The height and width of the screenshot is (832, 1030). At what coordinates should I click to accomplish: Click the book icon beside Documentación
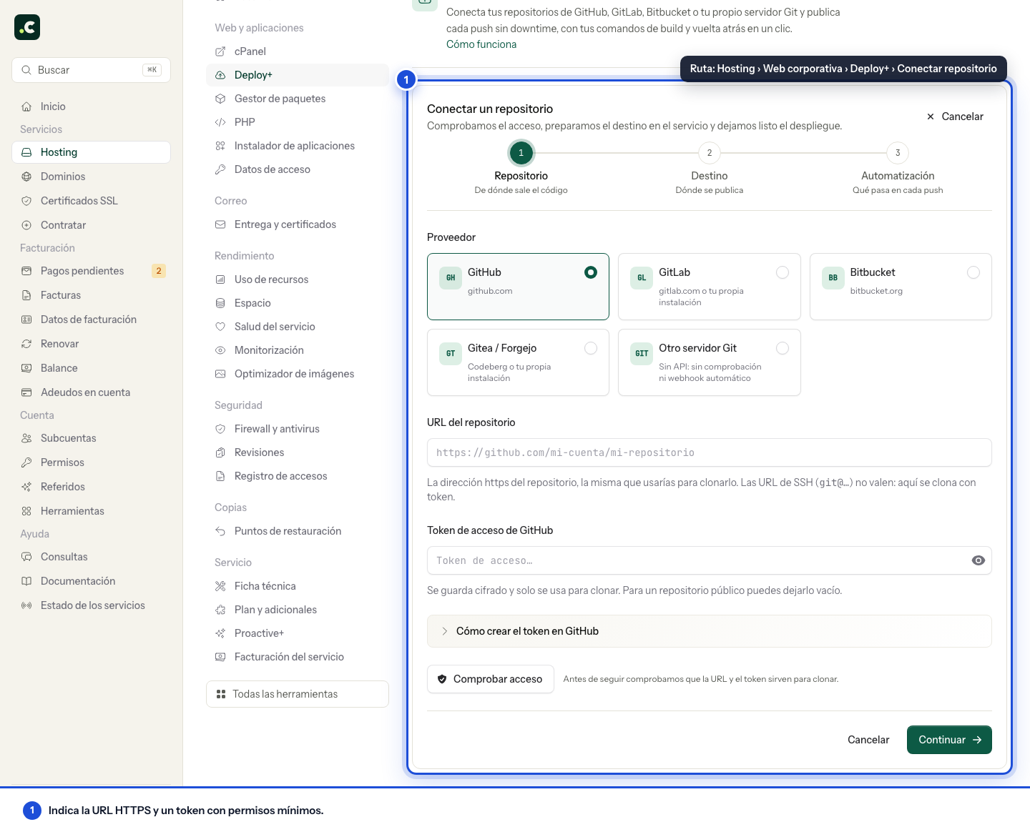26,581
